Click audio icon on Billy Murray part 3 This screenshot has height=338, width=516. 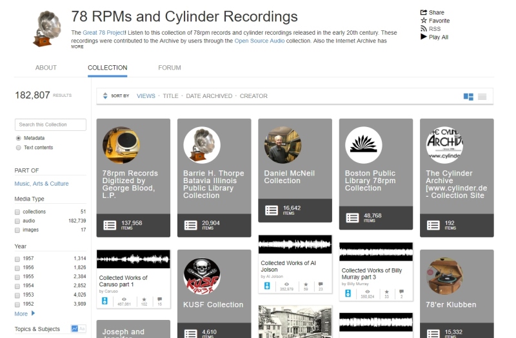[348, 293]
